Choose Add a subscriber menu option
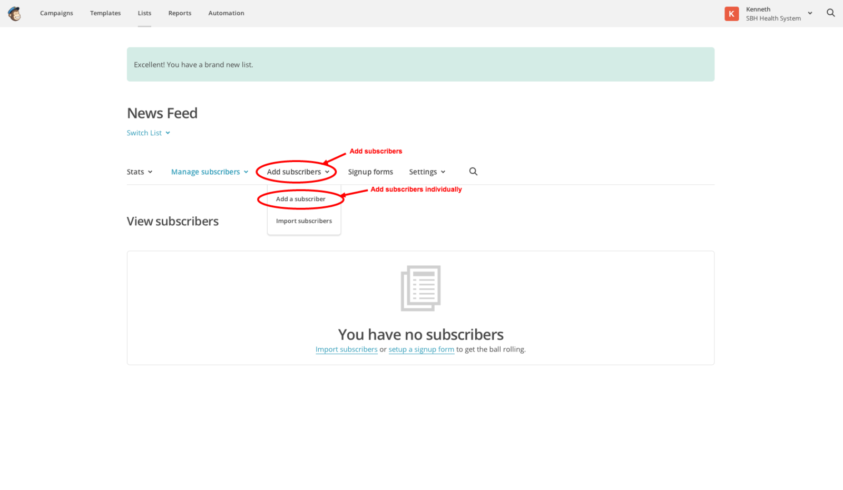Image resolution: width=843 pixels, height=490 pixels. (300, 199)
